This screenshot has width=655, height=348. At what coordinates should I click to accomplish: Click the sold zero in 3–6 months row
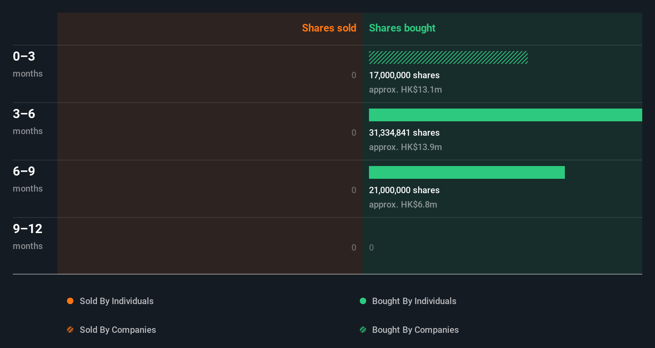pyautogui.click(x=354, y=132)
